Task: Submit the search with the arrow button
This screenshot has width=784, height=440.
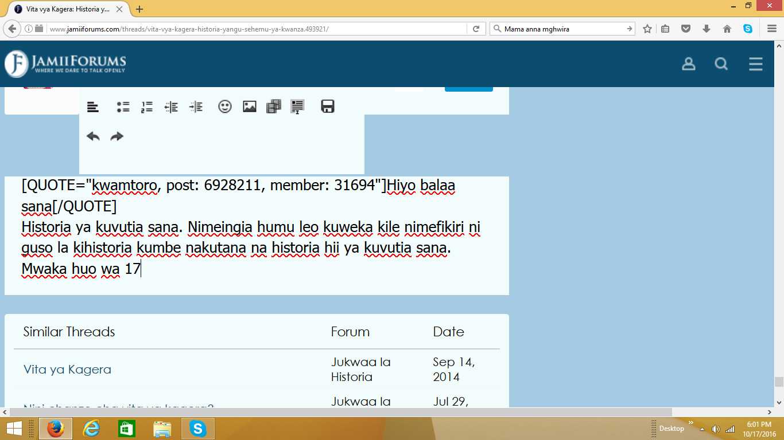Action: click(x=630, y=29)
